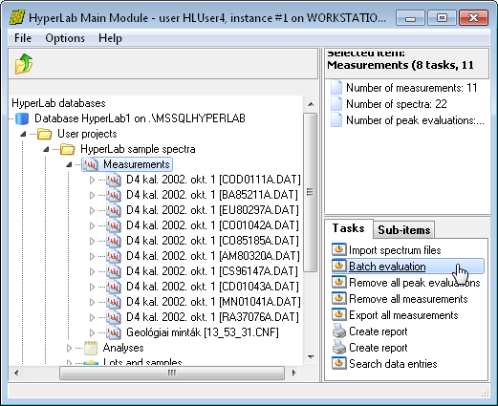Run the Import spectrum files task

coord(395,250)
